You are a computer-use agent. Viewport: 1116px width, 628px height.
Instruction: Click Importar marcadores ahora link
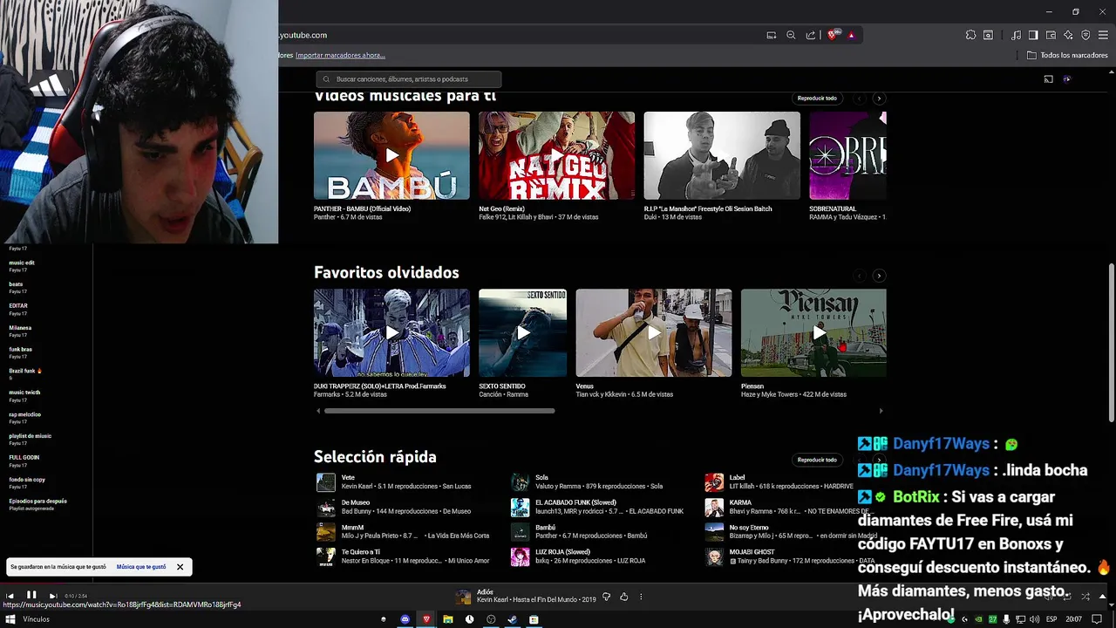point(340,55)
